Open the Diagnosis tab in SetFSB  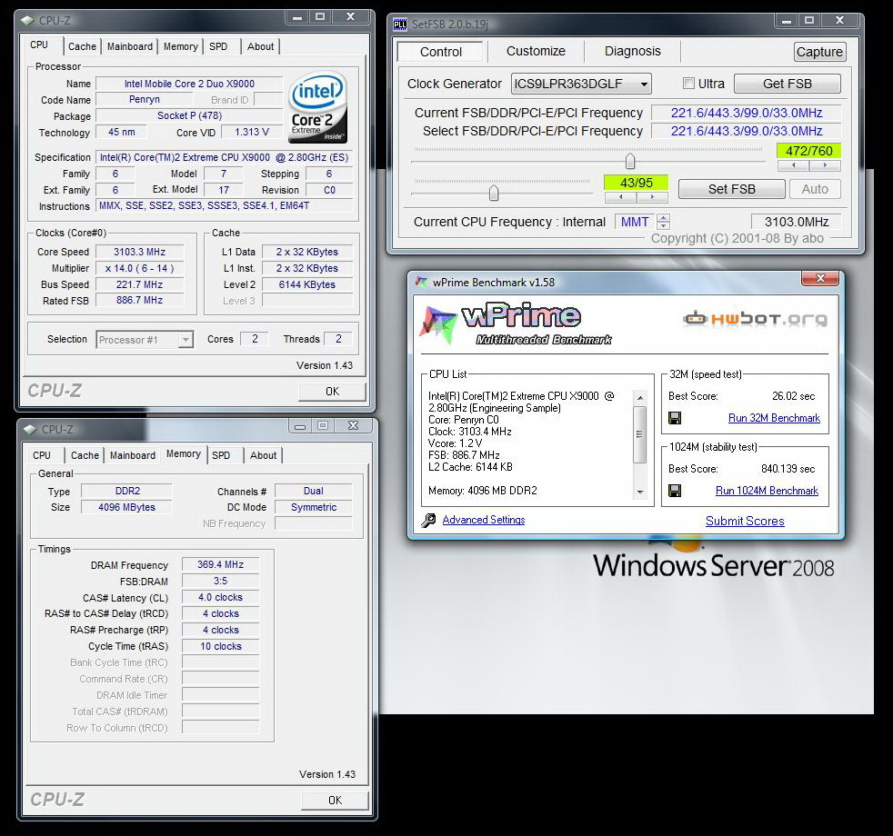(x=632, y=52)
